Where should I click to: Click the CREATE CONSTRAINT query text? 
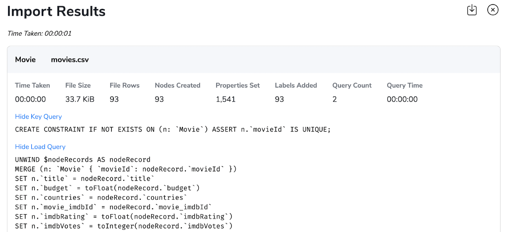tap(172, 130)
